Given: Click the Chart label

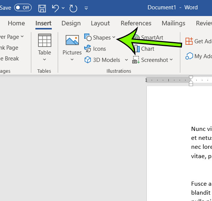Looking at the screenshot, I should [x=148, y=49].
